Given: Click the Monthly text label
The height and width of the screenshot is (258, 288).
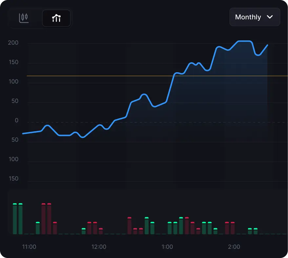Looking at the screenshot, I should click(x=248, y=17).
